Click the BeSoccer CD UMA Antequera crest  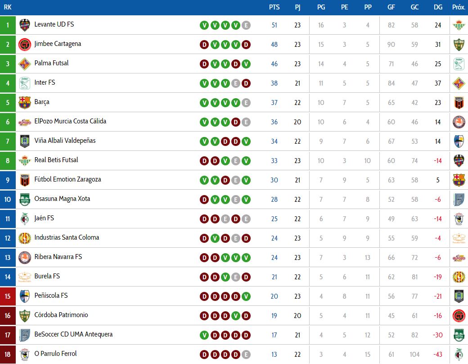(25, 335)
